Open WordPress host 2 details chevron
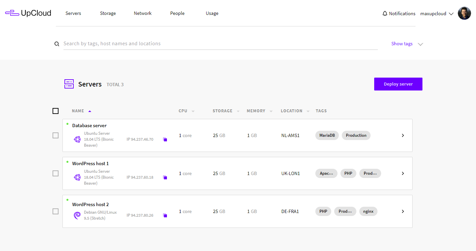The height and width of the screenshot is (251, 476). pyautogui.click(x=403, y=211)
